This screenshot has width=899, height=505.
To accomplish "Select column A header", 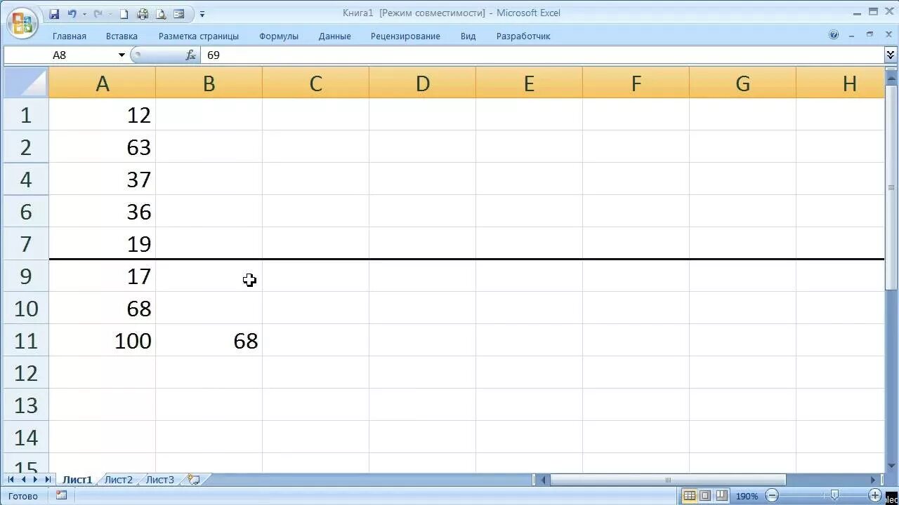I will 103,83.
